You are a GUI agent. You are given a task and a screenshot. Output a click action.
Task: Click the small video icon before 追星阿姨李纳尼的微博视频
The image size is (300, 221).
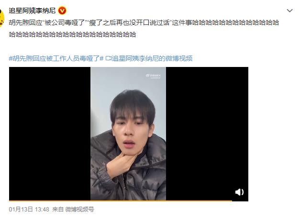(108, 58)
